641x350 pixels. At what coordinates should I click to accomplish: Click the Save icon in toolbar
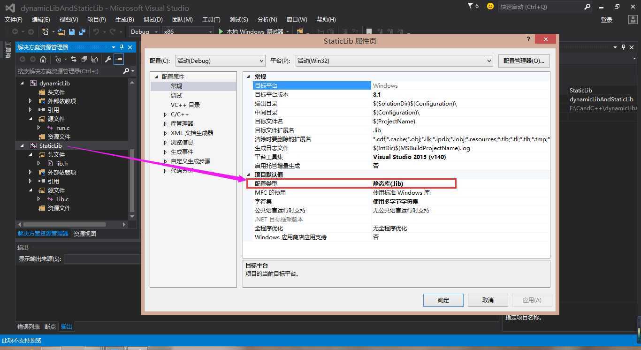point(72,32)
